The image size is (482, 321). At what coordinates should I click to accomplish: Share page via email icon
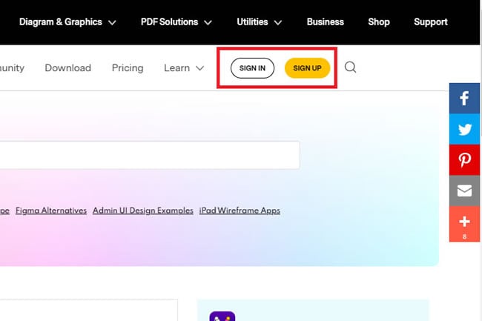pyautogui.click(x=465, y=191)
